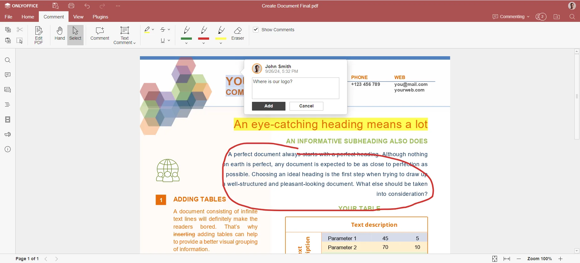580x263 pixels.
Task: Apply Strikethrough to text
Action: pos(163,30)
